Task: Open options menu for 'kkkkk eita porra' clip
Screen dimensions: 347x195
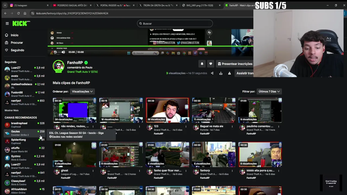Action: (x=278, y=171)
